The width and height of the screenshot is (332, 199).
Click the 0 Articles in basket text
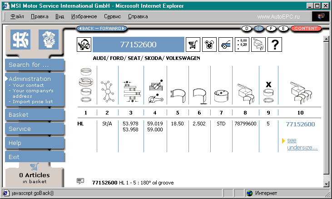35,178
